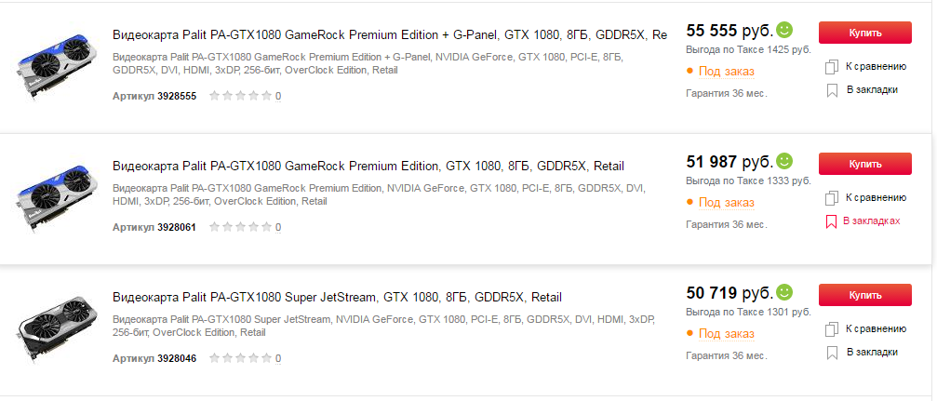Open the Palit Super JetStream product title

pyautogui.click(x=337, y=298)
